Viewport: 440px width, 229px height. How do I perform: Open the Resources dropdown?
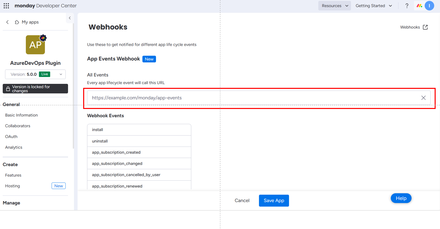[x=335, y=6]
